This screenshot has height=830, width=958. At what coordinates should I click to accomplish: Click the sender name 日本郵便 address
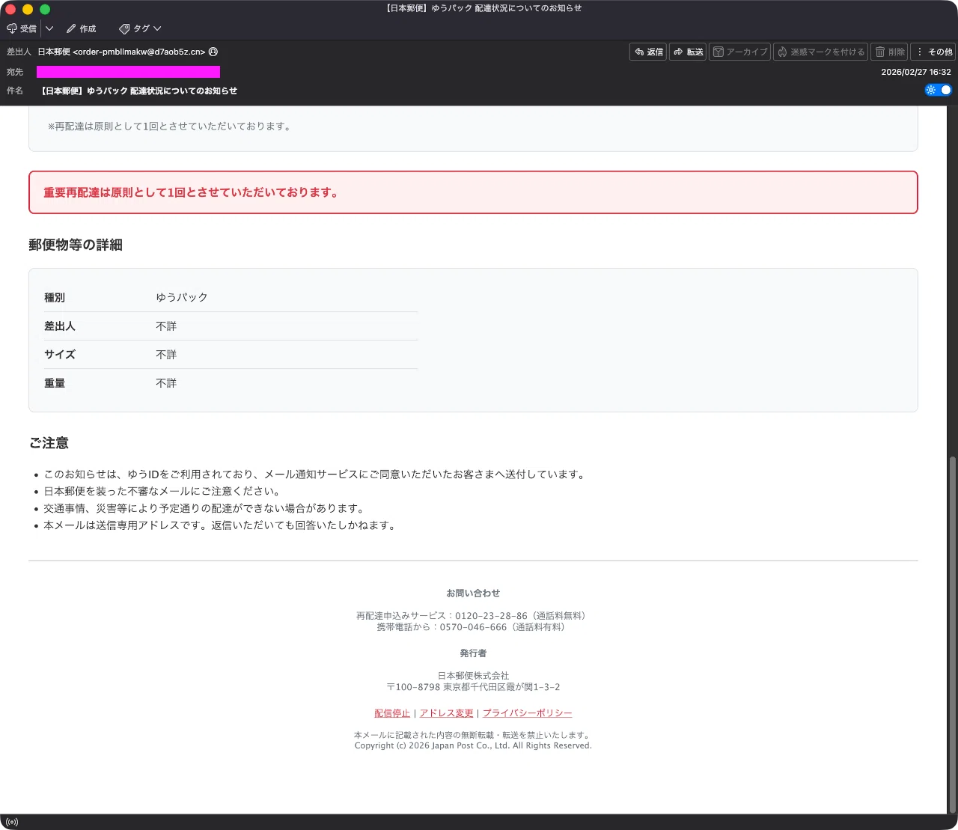[121, 52]
